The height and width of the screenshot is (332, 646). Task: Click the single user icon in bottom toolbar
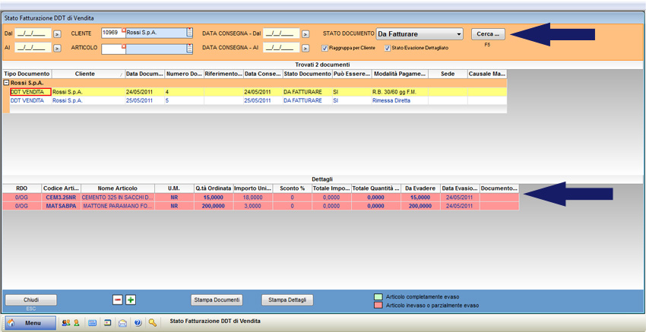pyautogui.click(x=76, y=323)
